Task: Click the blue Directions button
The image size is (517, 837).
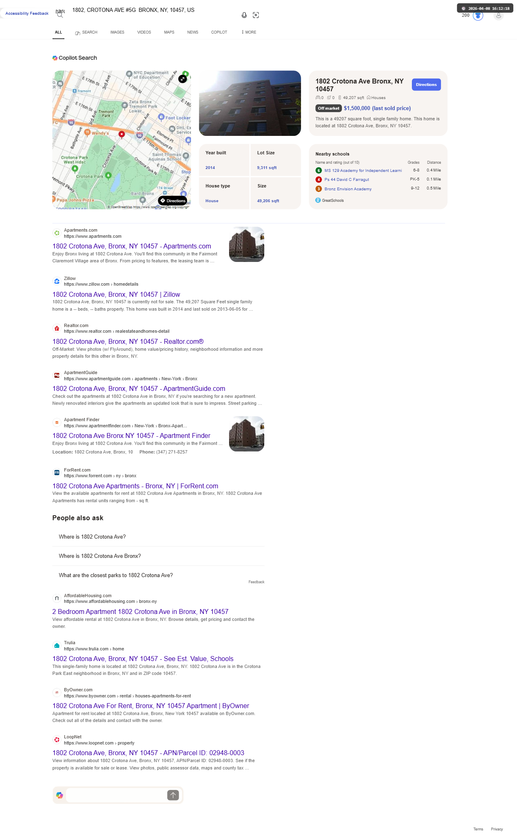Action: pyautogui.click(x=426, y=85)
